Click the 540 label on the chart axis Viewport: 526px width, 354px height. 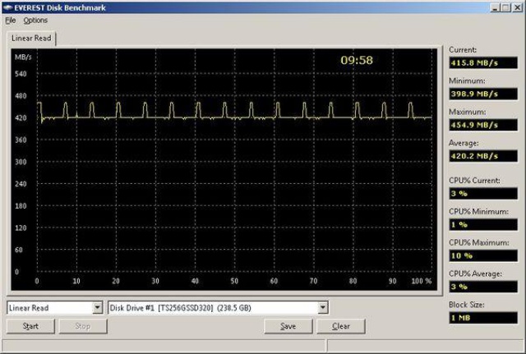click(21, 74)
